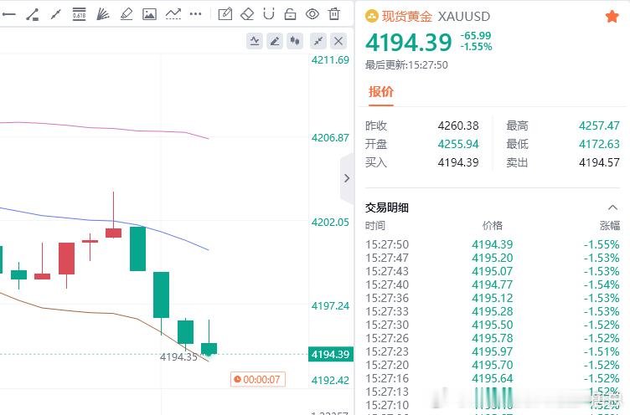Open more drawing tools menu

(x=196, y=14)
